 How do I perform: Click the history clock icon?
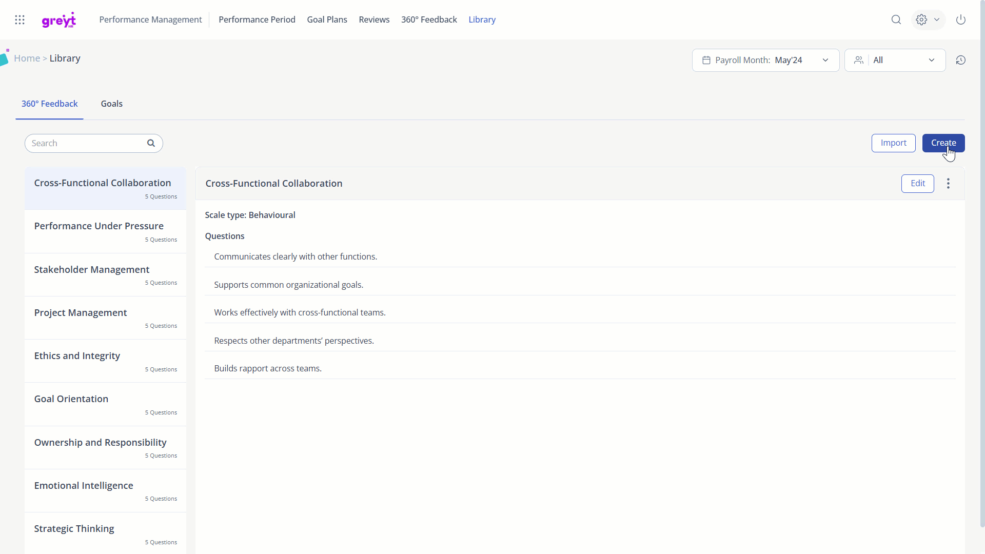[x=960, y=60]
